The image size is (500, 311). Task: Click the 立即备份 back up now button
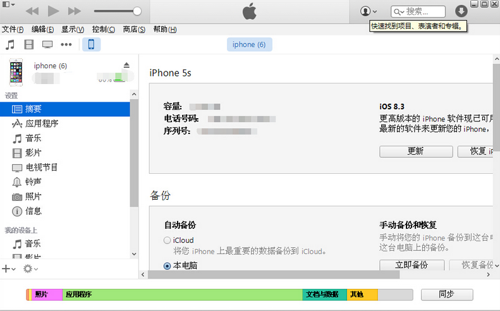click(412, 265)
